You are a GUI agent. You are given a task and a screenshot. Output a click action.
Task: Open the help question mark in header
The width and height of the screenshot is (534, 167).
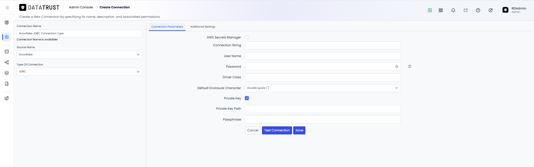pyautogui.click(x=478, y=10)
